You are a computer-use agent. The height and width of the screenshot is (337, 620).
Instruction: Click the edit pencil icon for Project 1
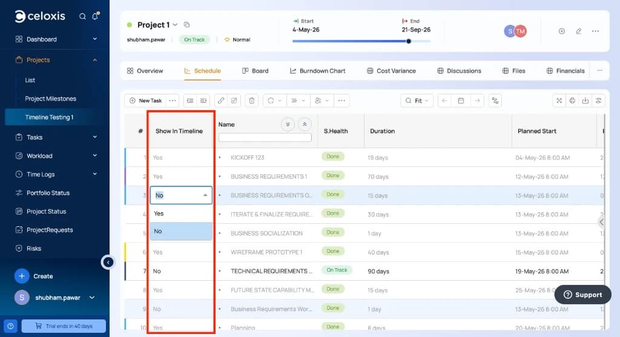coord(578,31)
